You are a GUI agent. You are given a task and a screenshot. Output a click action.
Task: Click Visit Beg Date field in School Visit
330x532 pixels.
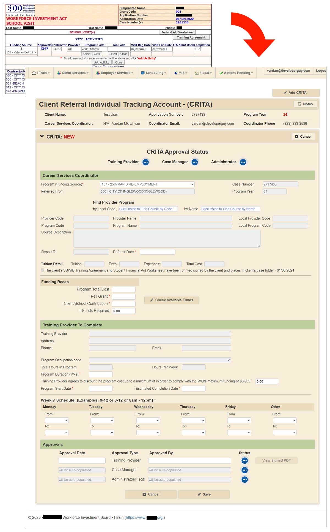pos(141,49)
